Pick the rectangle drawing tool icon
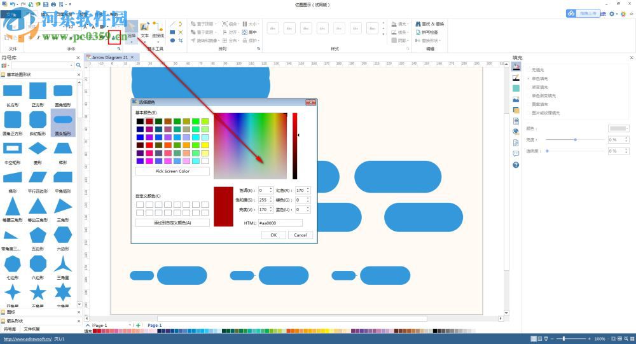Viewport: 636px width, 344px height. (172, 32)
